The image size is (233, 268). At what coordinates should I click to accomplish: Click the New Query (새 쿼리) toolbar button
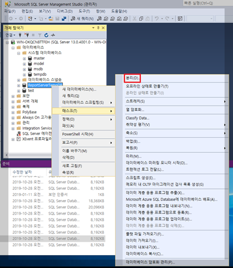[x=82, y=19]
